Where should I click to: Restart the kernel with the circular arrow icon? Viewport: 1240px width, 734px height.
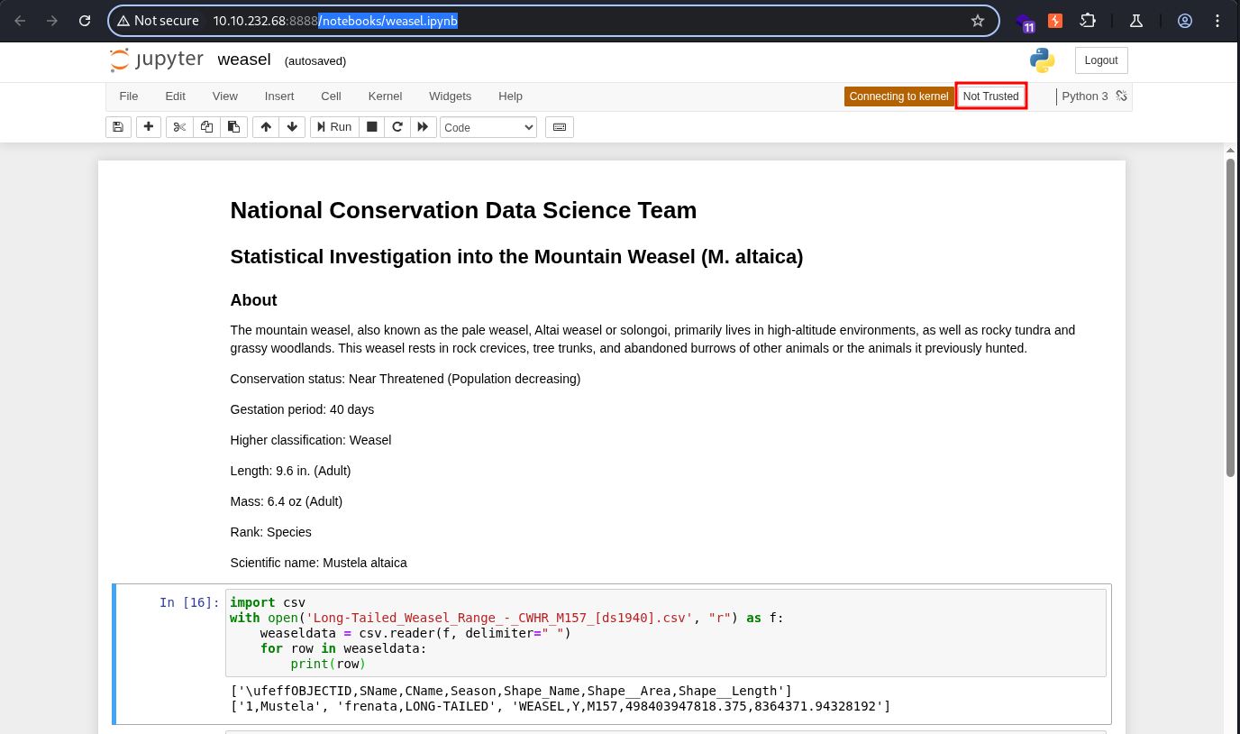[x=397, y=127]
